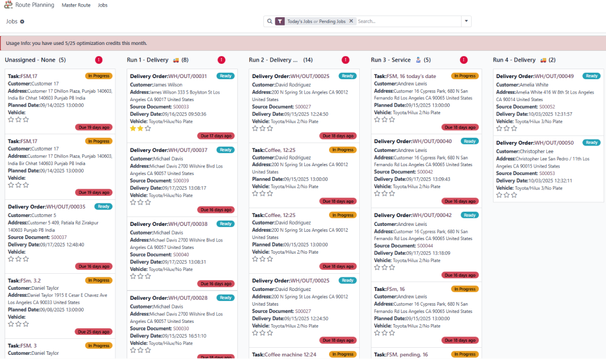The height and width of the screenshot is (359, 606).
Task: Open the gear settings next to Jobs
Action: point(22,21)
